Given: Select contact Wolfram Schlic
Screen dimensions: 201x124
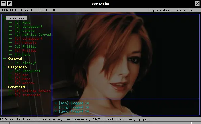Looking at the screenshot, I should click(33, 91).
